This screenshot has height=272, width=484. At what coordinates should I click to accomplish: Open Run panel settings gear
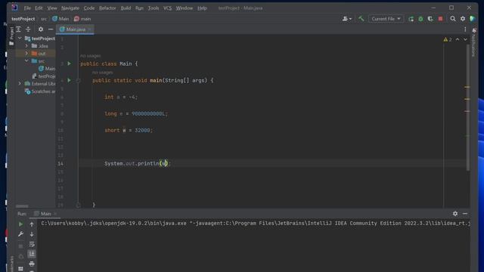coord(455,213)
